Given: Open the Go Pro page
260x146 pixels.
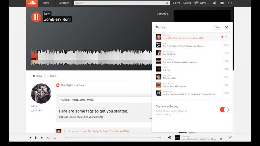Looking at the screenshot, I should coord(176,3).
